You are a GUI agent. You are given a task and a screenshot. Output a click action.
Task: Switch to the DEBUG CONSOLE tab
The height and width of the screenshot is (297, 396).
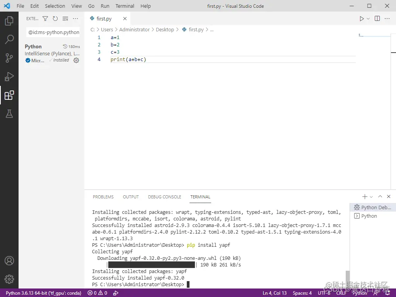point(165,197)
